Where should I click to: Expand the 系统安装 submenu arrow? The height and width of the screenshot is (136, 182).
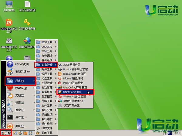coord(56,110)
